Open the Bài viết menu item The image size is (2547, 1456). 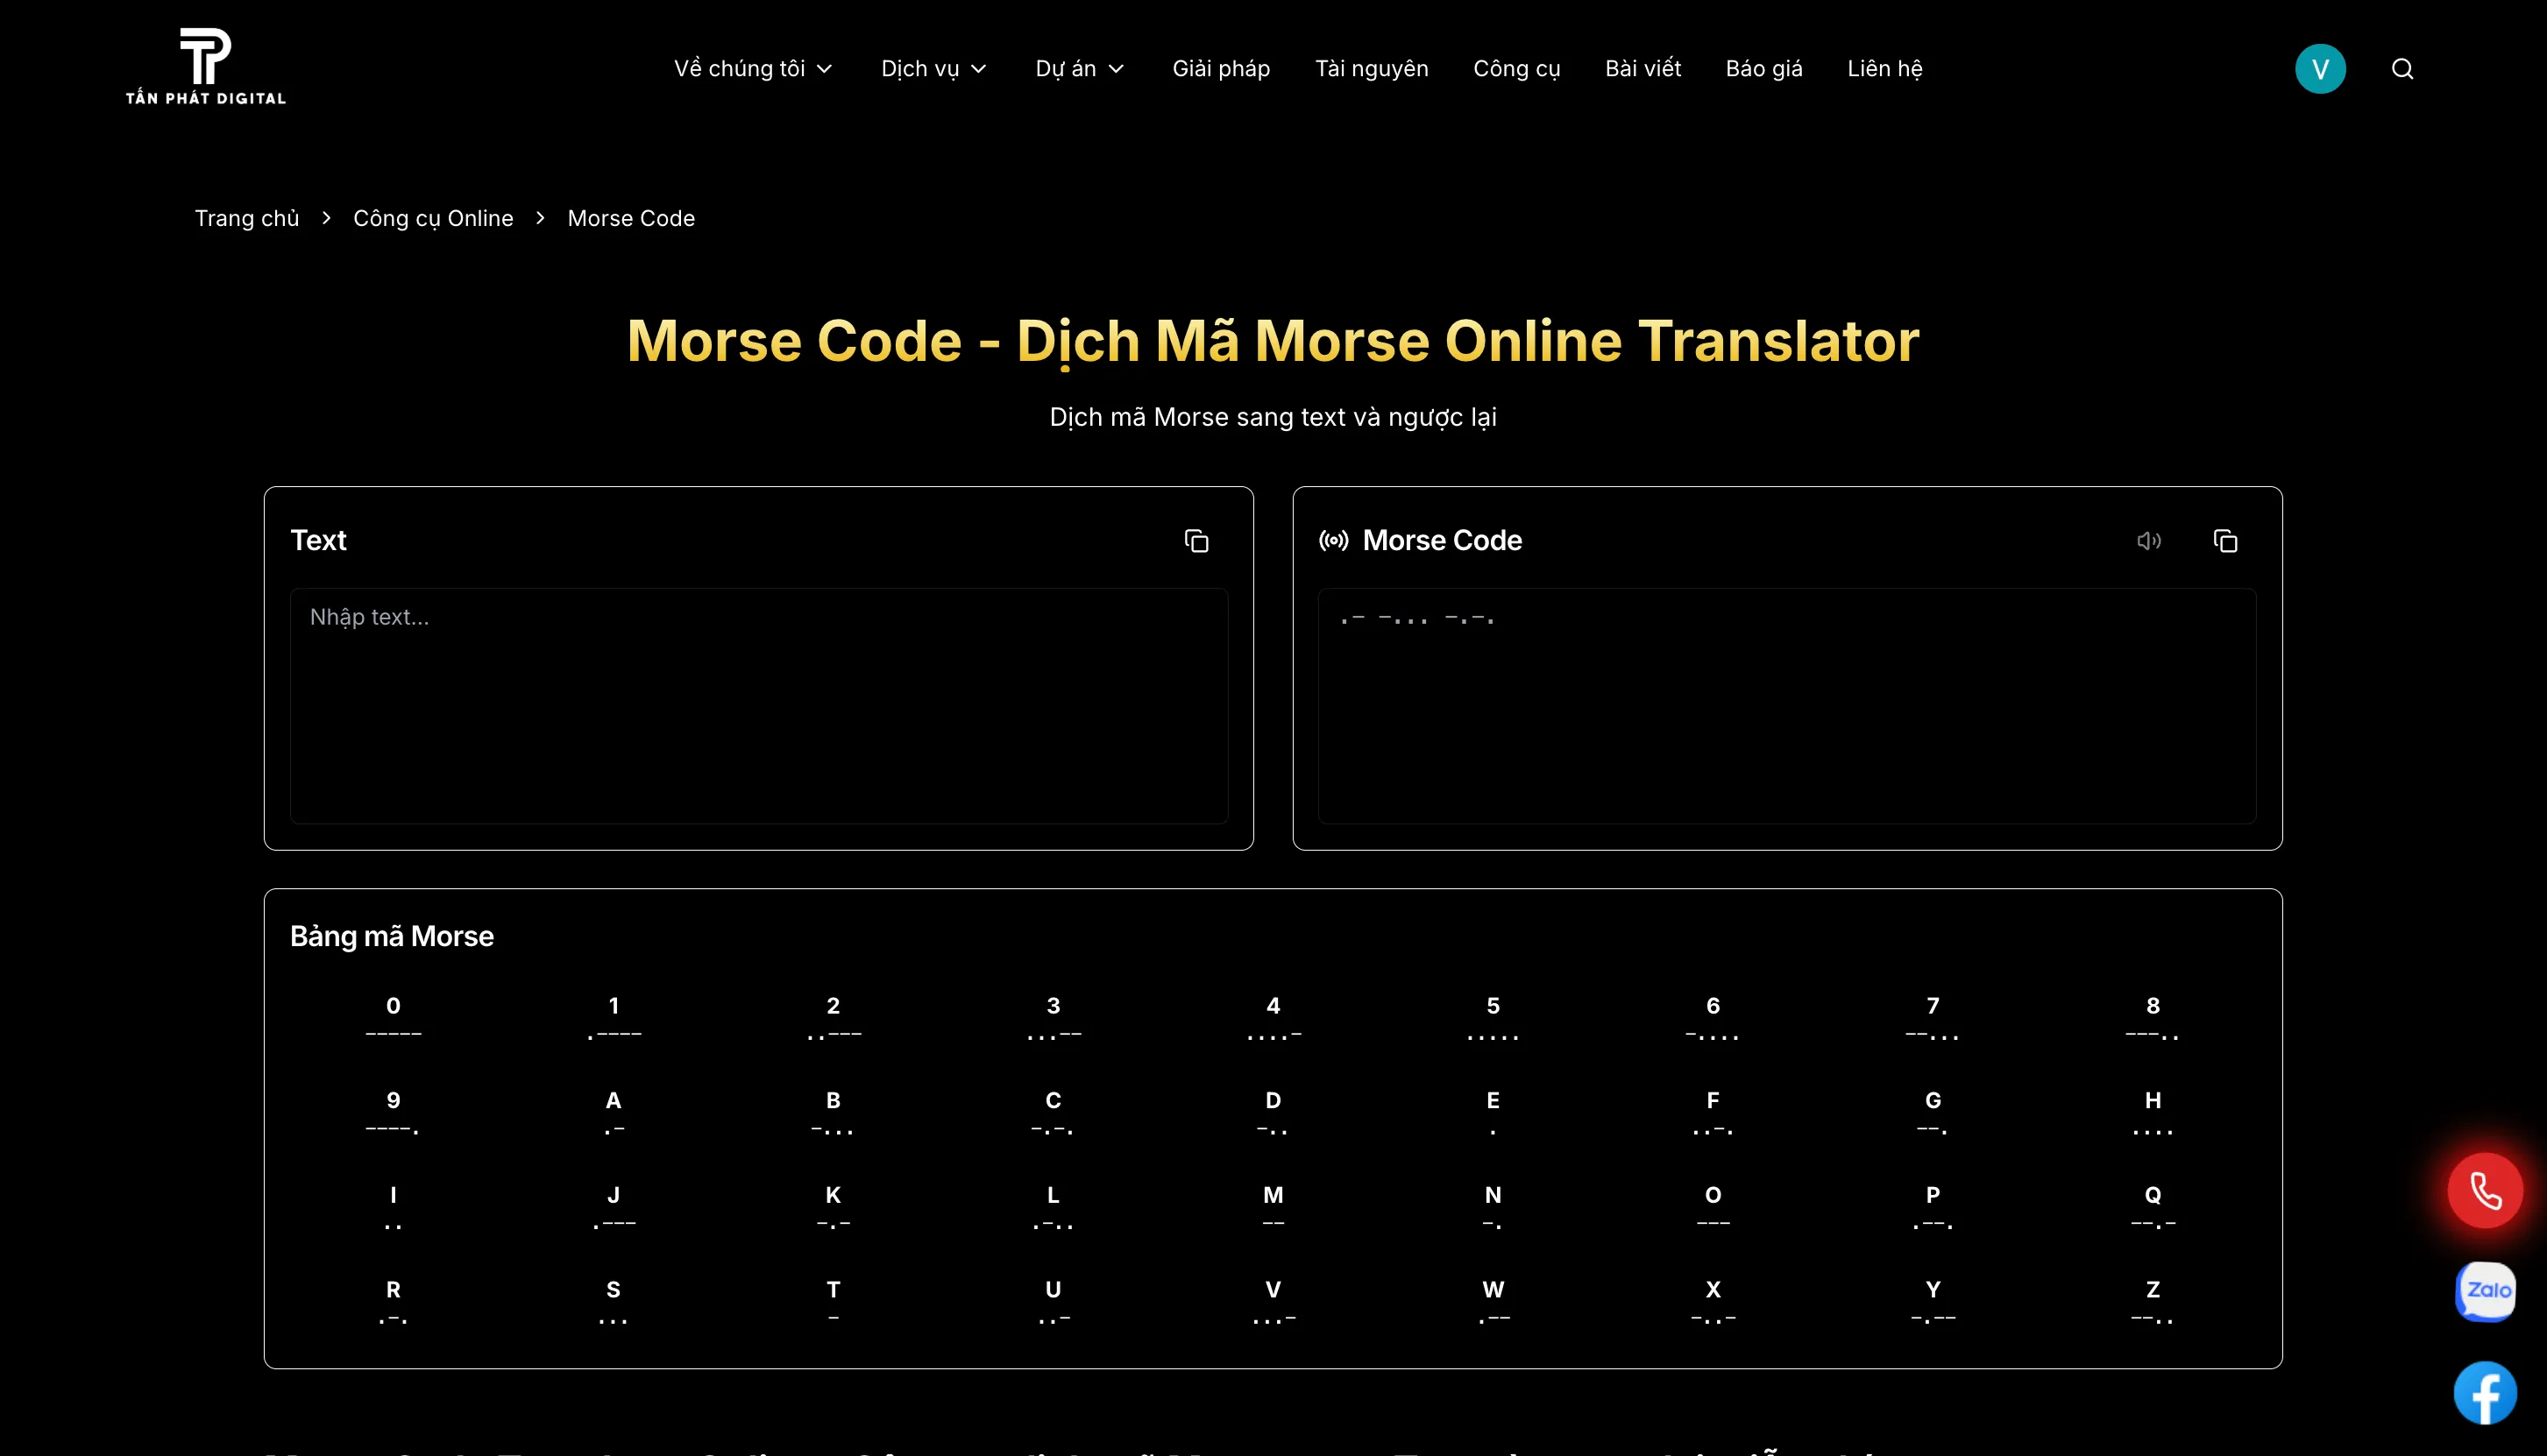pyautogui.click(x=1642, y=68)
